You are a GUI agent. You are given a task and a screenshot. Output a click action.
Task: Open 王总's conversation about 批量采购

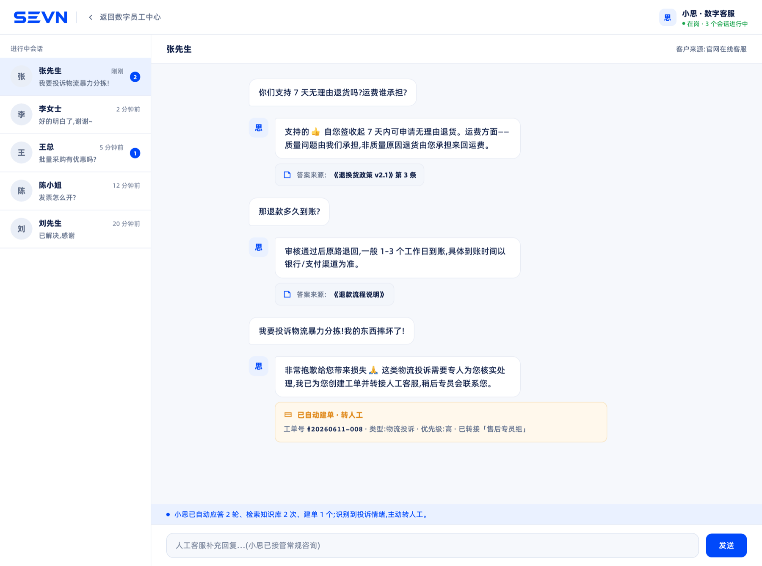tap(75, 153)
